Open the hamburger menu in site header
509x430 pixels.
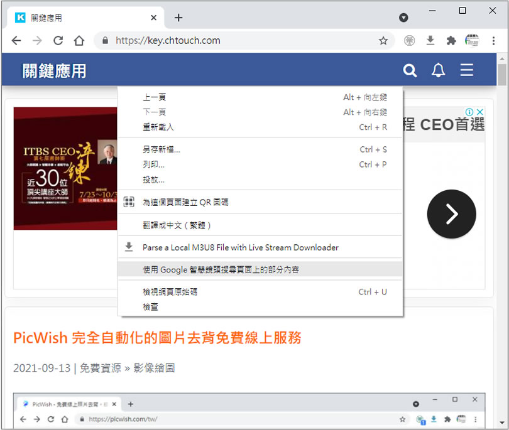coord(466,70)
